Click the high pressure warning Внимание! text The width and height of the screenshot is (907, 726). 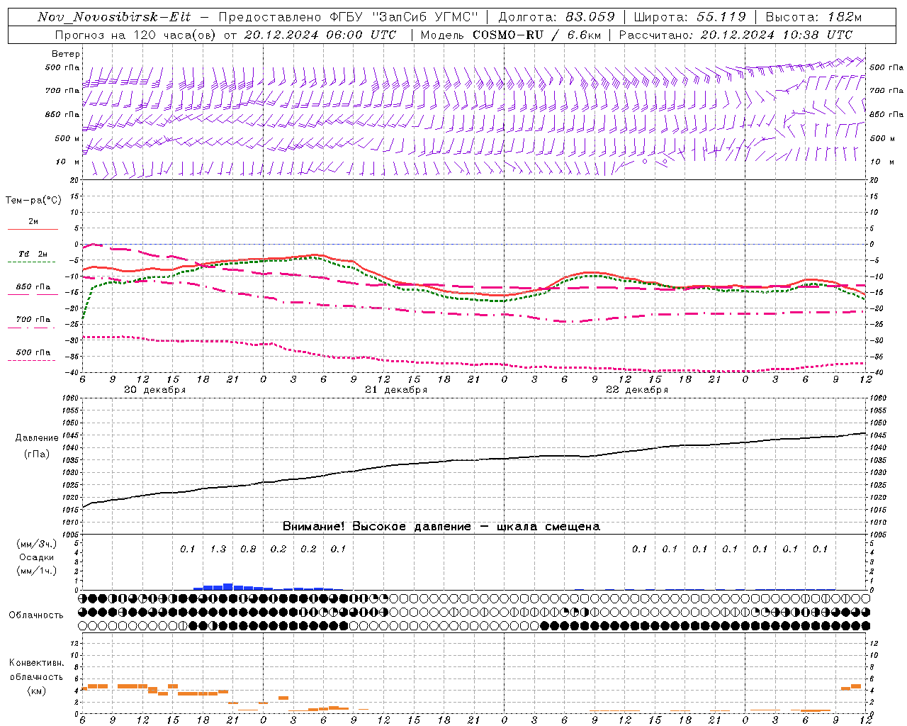coord(441,526)
